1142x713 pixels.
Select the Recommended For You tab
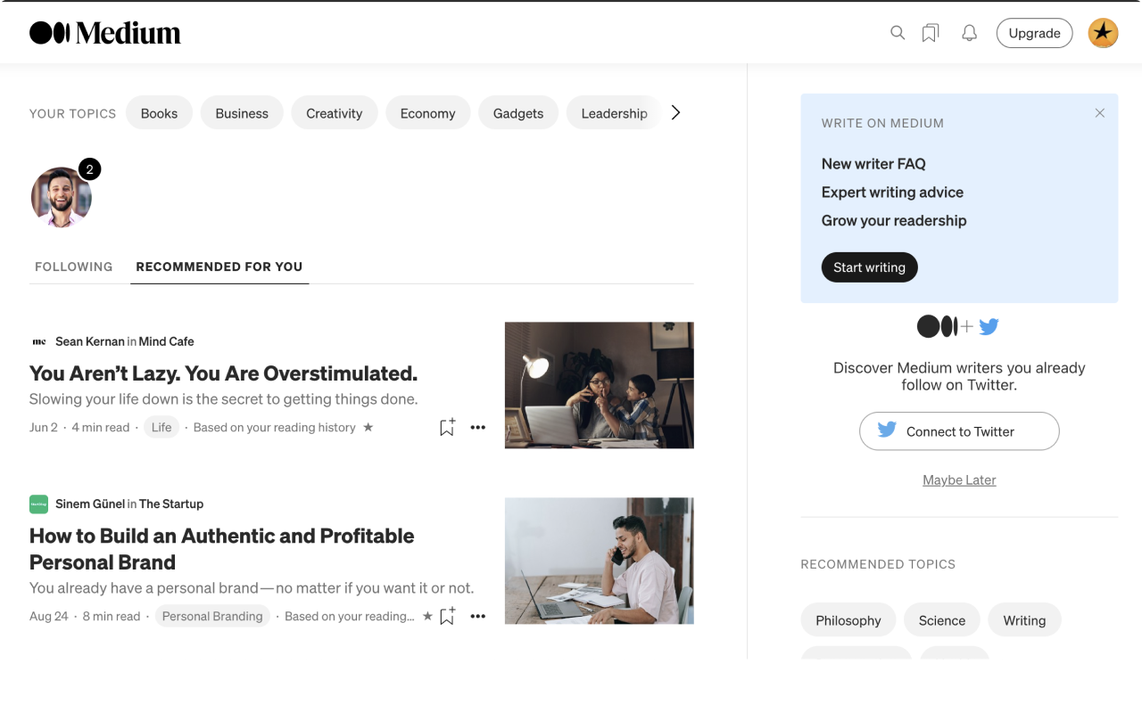[x=219, y=266]
